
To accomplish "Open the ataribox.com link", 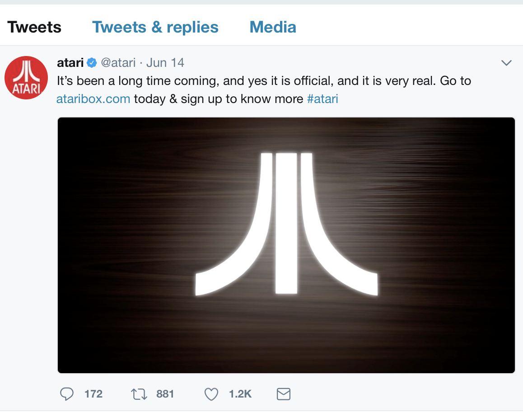I will pos(93,99).
